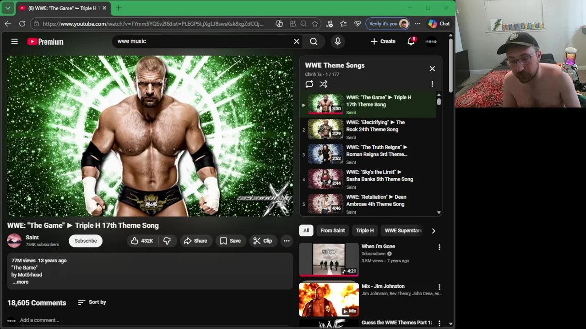Clear the search box with the X
This screenshot has width=586, height=329.
coord(297,42)
